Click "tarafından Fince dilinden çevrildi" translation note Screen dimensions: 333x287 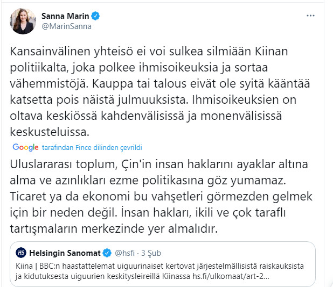tap(92, 147)
